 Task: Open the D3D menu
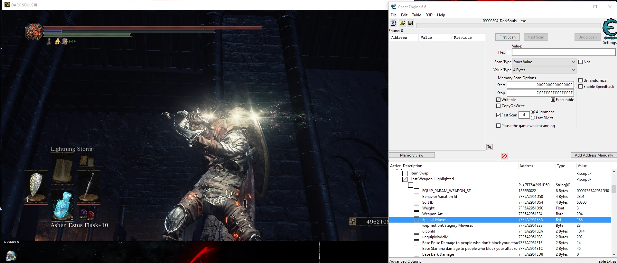429,15
